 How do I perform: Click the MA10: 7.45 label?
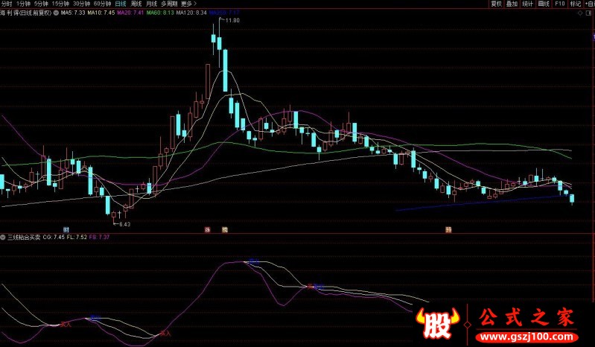tap(101, 13)
